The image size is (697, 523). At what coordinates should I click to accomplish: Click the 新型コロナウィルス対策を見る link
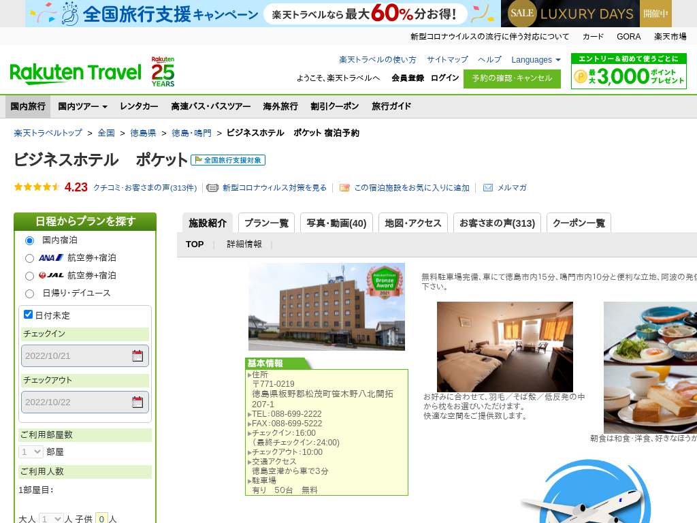pyautogui.click(x=275, y=188)
